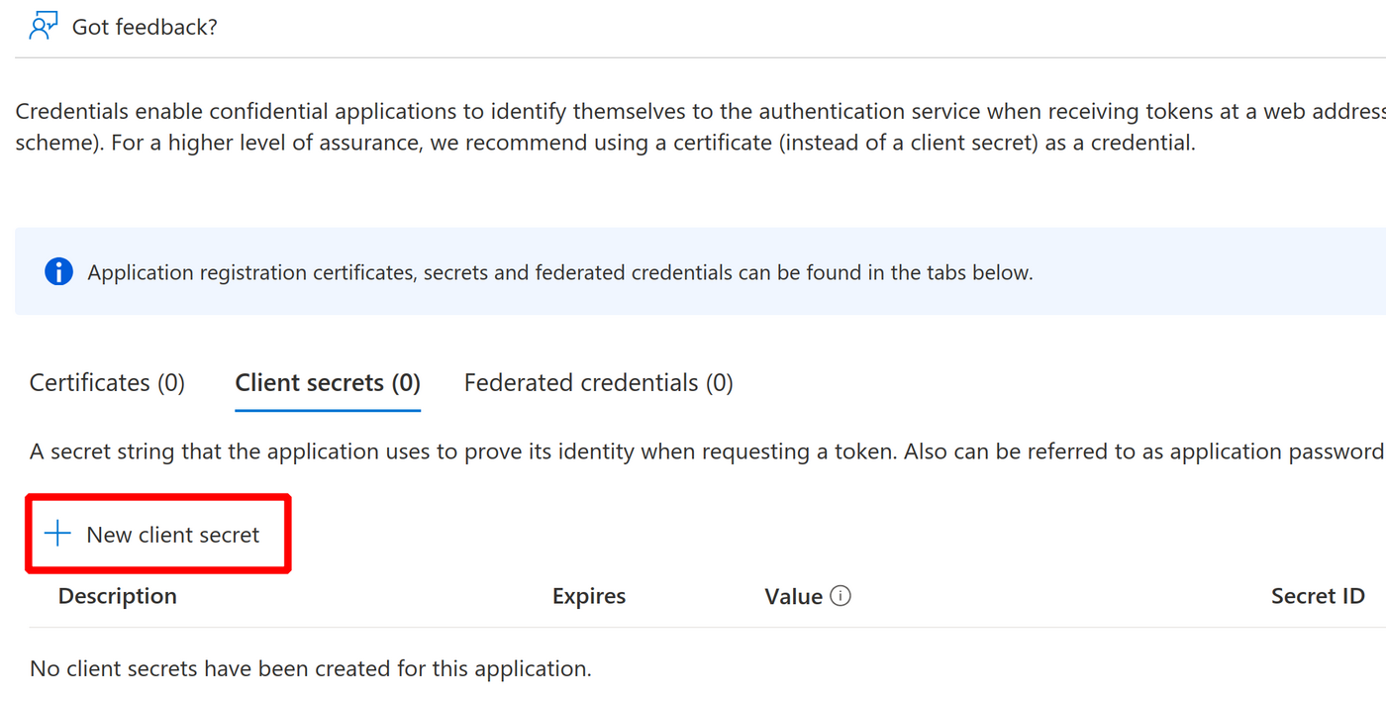Open the Value column info tooltip icon
Screen dimensions: 1386x702
coord(839,595)
